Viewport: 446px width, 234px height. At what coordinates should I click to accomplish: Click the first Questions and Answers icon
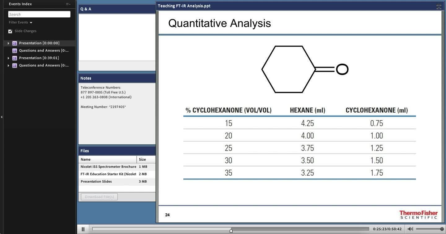tap(15, 51)
